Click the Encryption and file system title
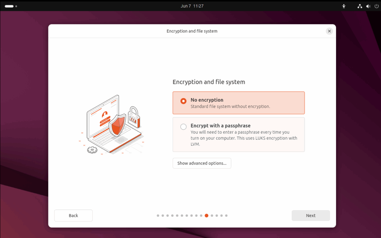Viewport: 381px width, 238px height. (209, 82)
